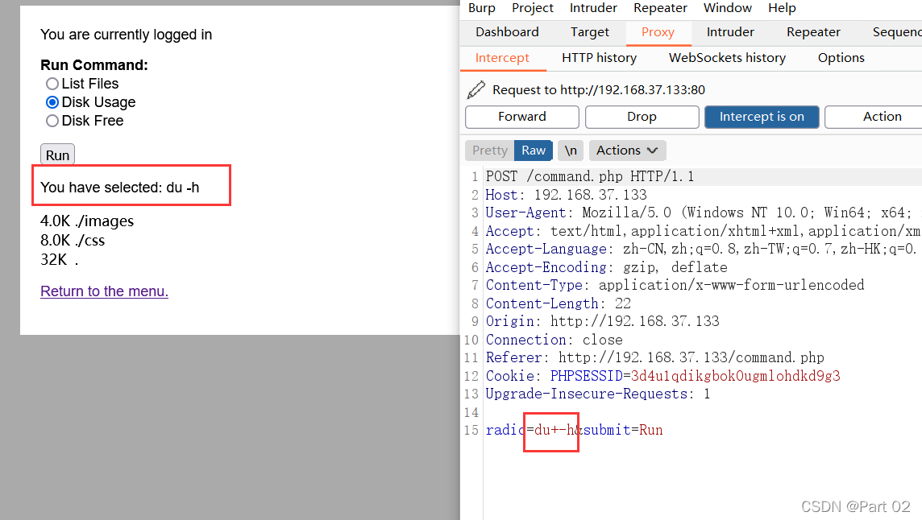Open the Window menu
The image size is (922, 520).
point(728,7)
